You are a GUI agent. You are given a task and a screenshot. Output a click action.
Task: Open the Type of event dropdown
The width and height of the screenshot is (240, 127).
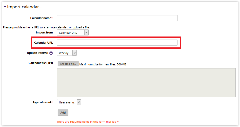point(69,102)
